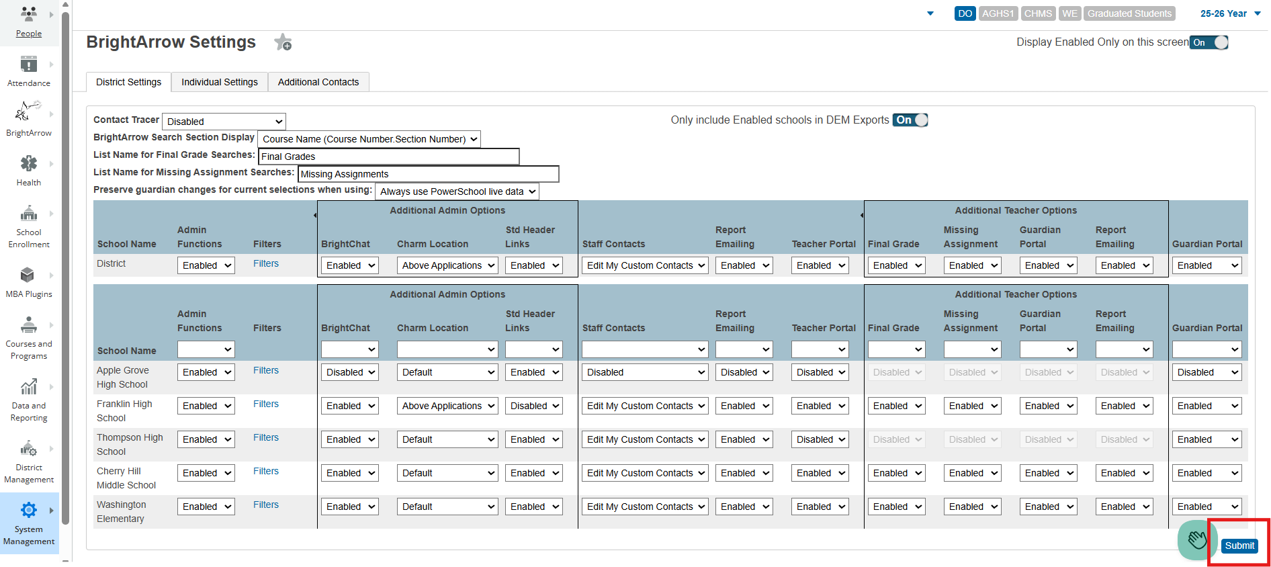
Task: Open District row Charm Location dropdown
Action: 447,265
